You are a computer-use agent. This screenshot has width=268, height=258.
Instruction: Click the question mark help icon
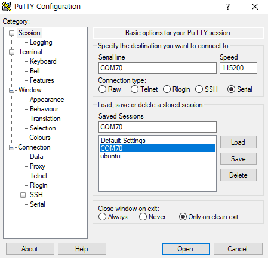(228, 7)
